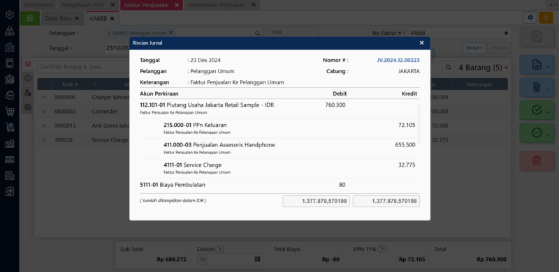Click the 4111-01 Service Charge journal line

tap(278, 168)
